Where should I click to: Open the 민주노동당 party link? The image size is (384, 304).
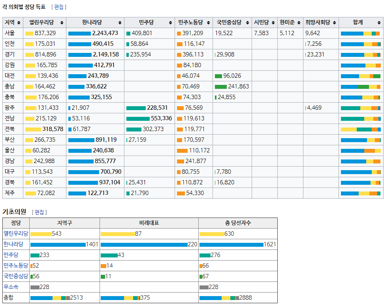click(16, 266)
